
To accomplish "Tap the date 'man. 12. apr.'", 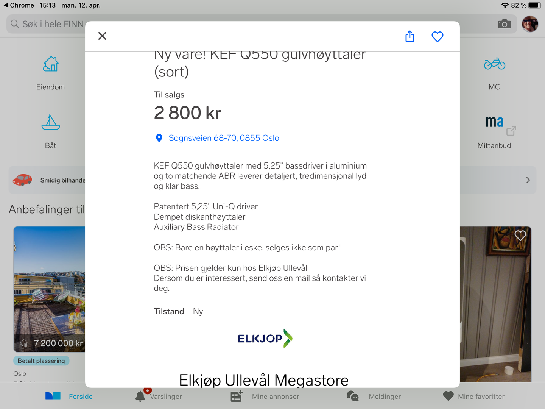I will (81, 5).
